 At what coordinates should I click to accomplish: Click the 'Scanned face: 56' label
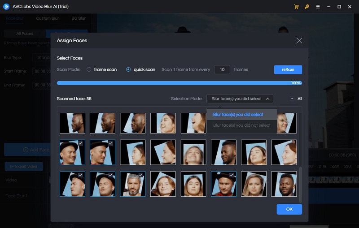coord(74,99)
